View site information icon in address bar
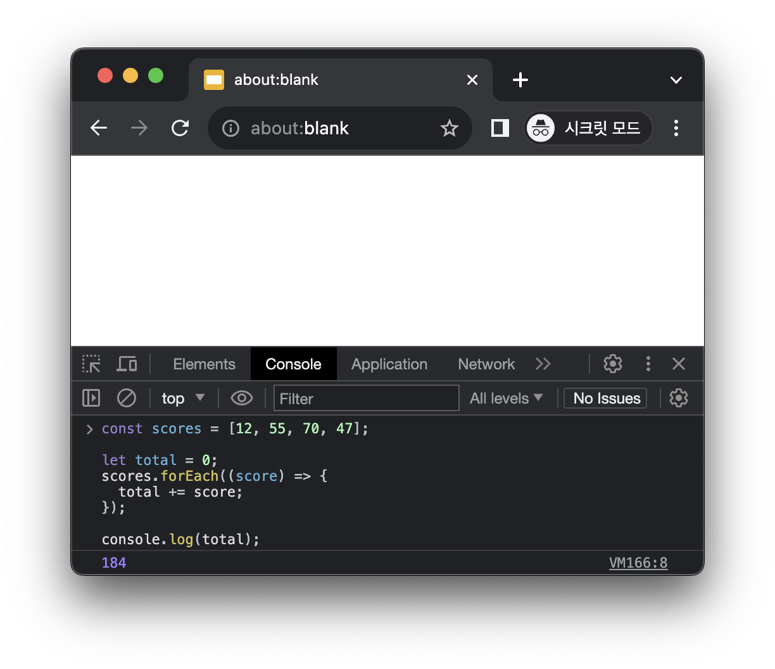775x669 pixels. point(230,129)
